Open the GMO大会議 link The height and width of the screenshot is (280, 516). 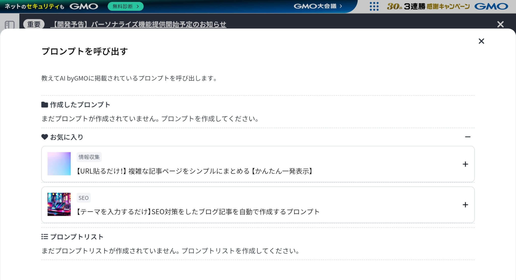(318, 6)
